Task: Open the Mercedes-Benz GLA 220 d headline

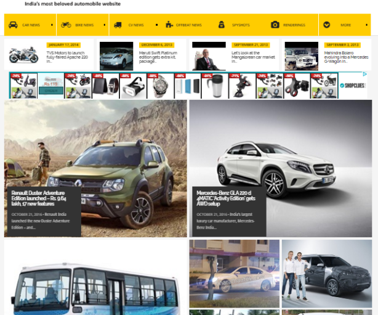Action: click(227, 197)
